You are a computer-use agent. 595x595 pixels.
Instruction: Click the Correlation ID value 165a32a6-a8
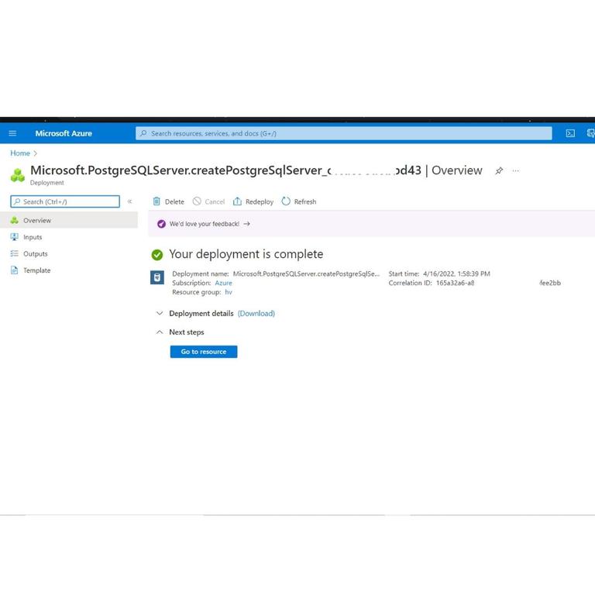click(455, 283)
